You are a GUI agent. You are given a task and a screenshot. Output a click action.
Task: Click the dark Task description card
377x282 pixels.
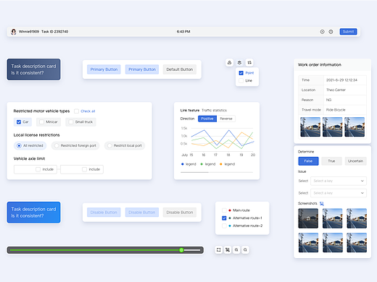(33, 69)
